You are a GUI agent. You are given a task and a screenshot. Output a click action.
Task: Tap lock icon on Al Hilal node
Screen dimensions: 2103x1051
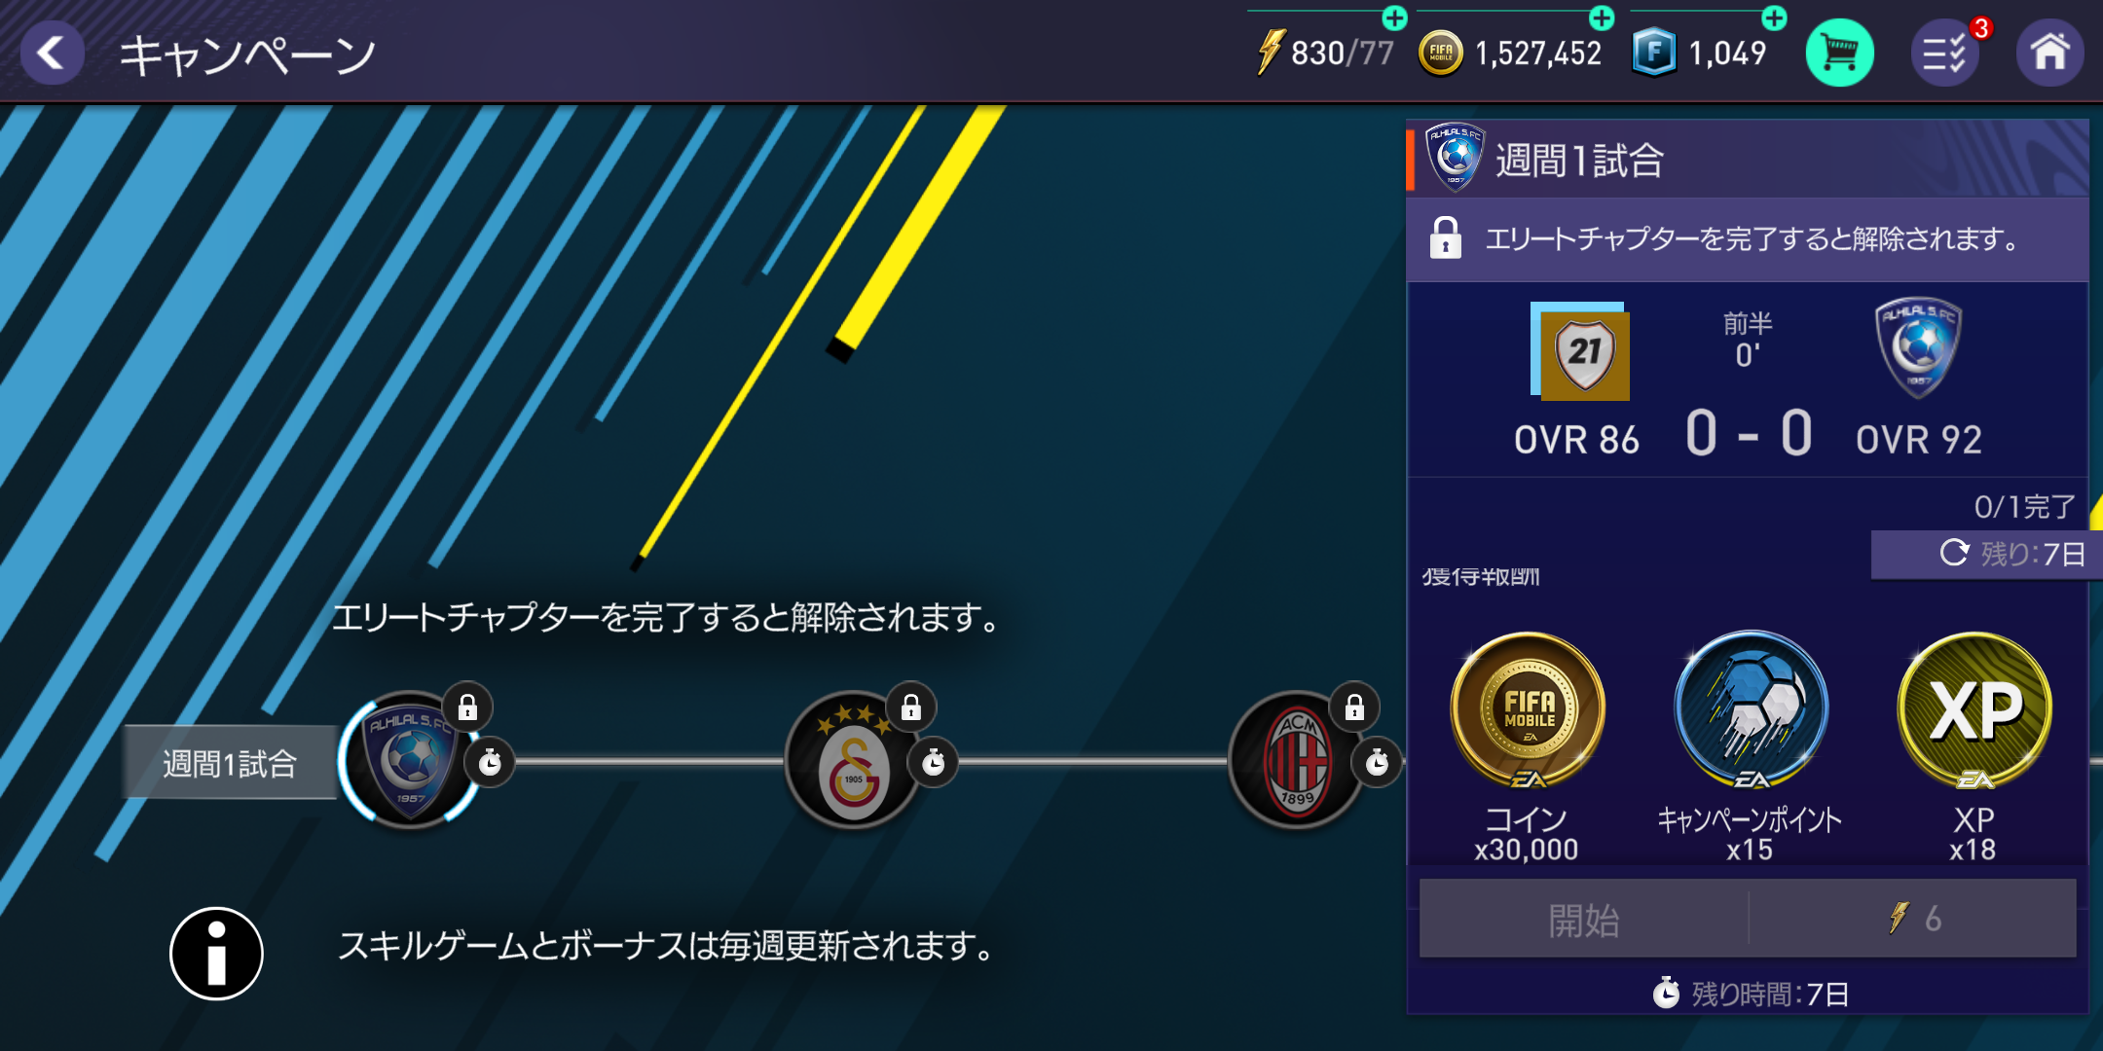tap(467, 707)
